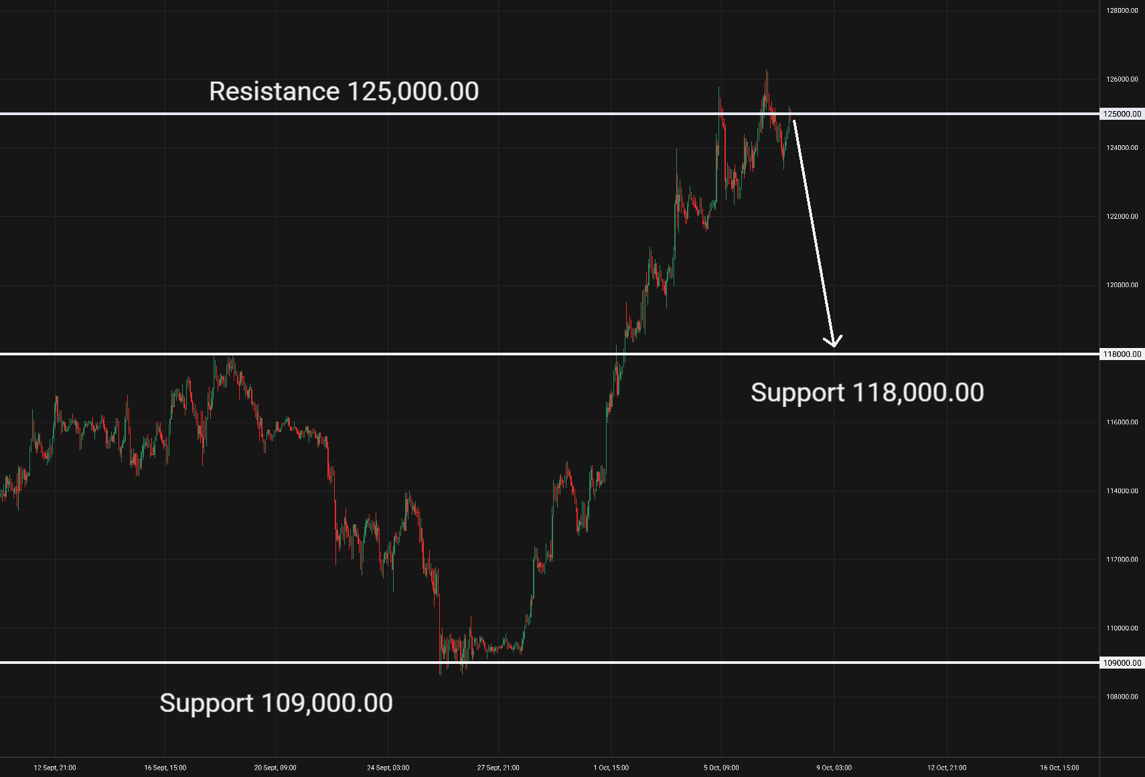Click the 125000.00 price tag on axis

1122,114
